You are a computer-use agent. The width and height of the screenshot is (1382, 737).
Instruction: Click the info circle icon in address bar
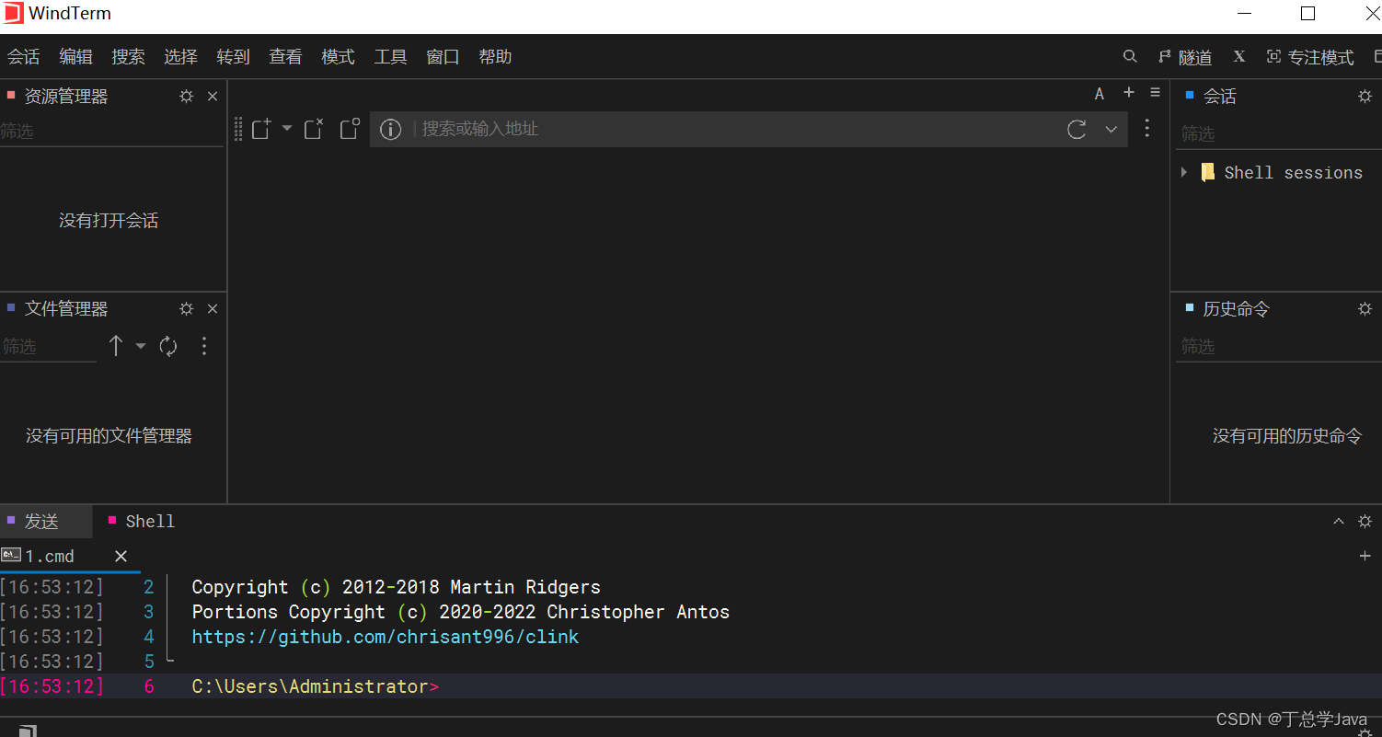click(391, 130)
